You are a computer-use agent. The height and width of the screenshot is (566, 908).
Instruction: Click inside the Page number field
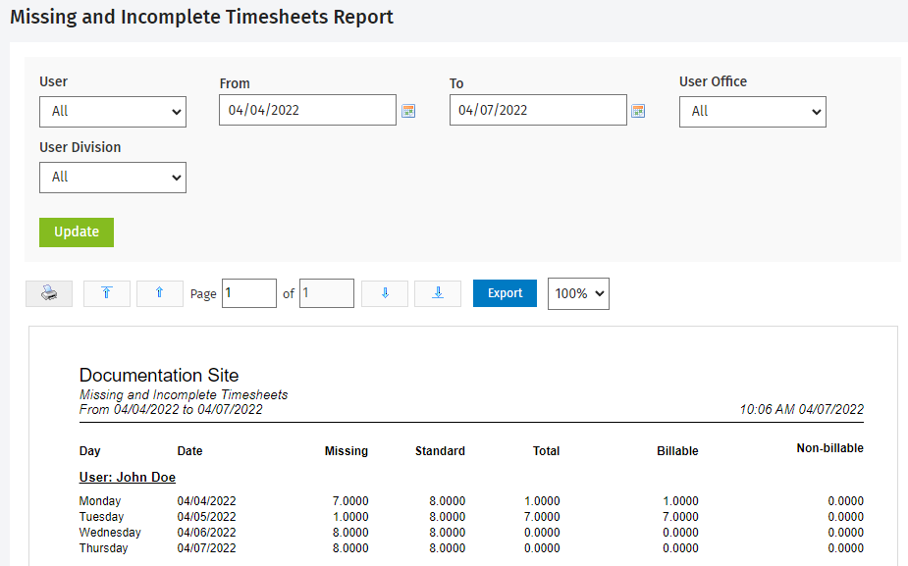pos(248,293)
